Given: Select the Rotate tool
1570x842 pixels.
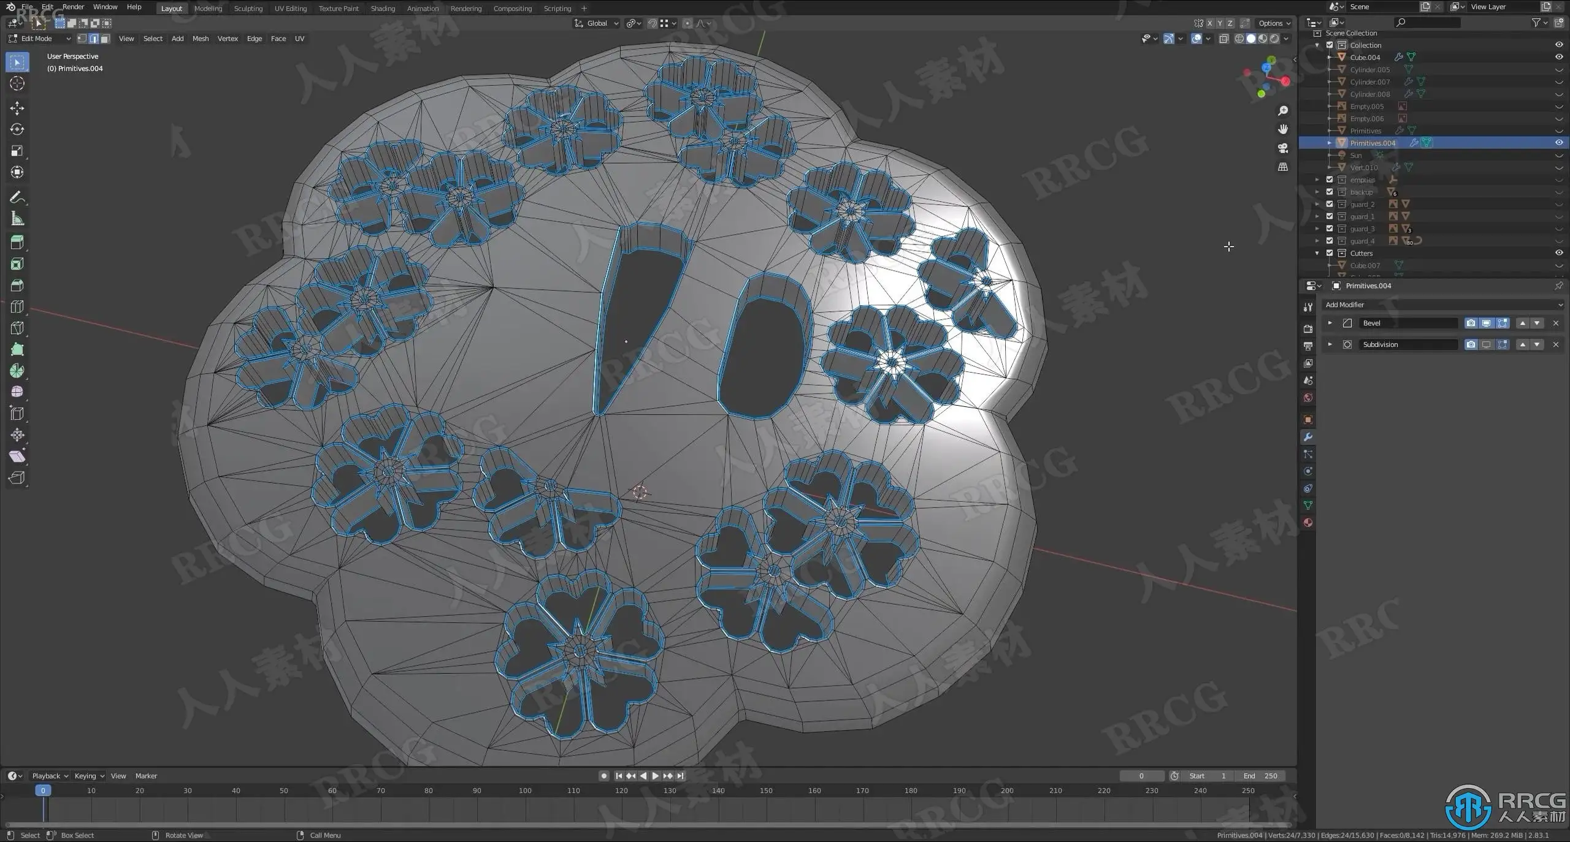Looking at the screenshot, I should [x=17, y=129].
